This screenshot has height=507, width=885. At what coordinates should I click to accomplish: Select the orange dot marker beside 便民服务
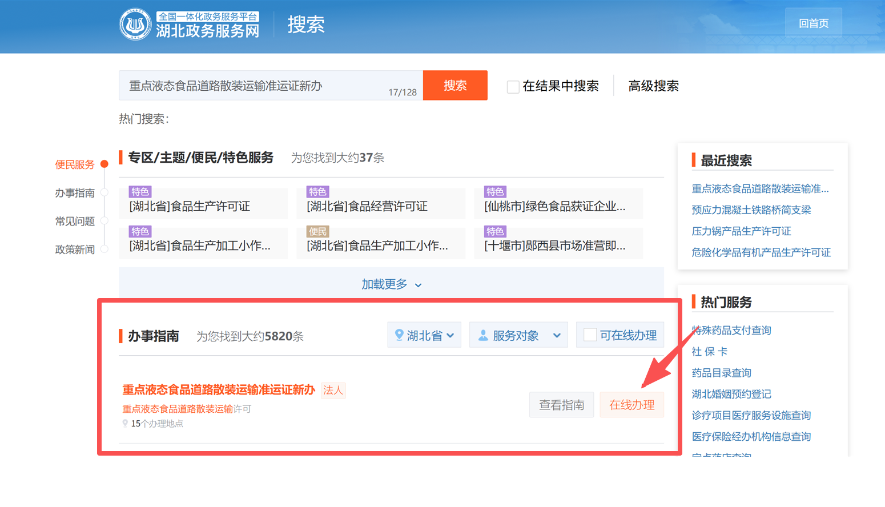(x=104, y=164)
